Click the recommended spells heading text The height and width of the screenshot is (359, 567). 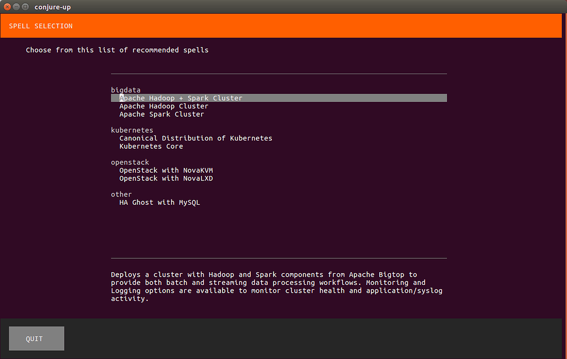pyautogui.click(x=117, y=50)
